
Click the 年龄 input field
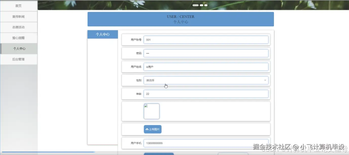206,94
